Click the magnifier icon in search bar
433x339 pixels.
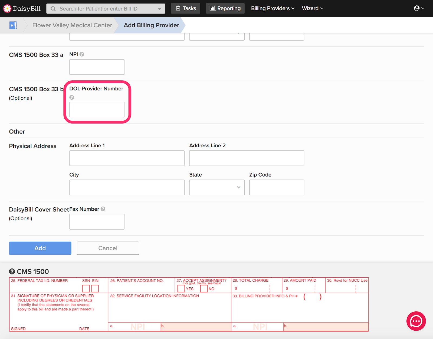coord(53,9)
